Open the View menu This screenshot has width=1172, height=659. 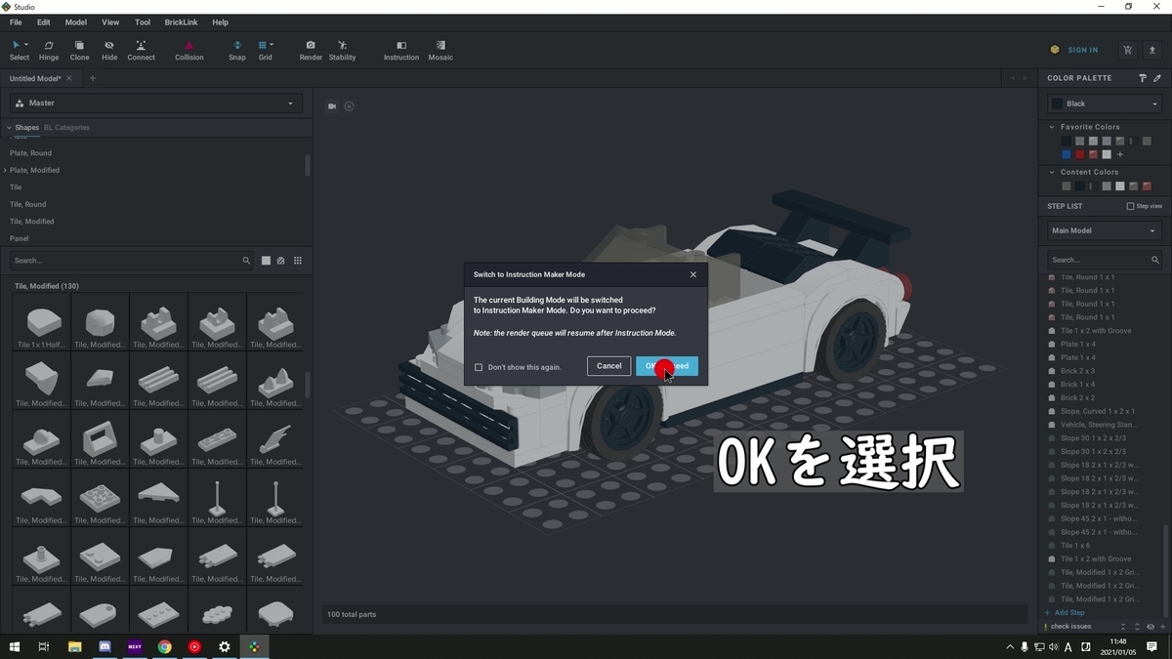pyautogui.click(x=110, y=21)
